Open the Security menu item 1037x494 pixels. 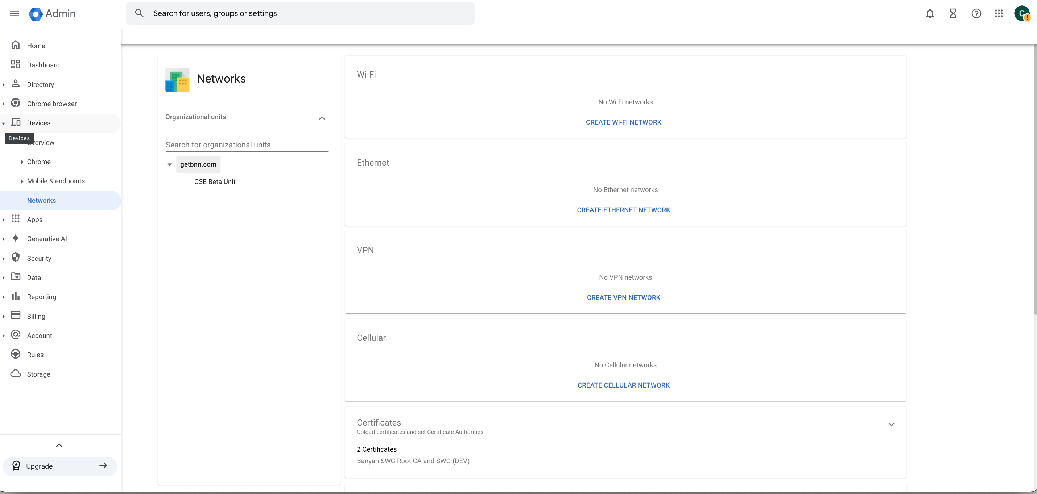39,259
